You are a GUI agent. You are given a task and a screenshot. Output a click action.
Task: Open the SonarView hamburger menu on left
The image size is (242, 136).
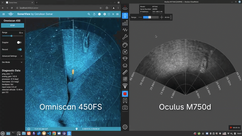[x=4, y=14]
